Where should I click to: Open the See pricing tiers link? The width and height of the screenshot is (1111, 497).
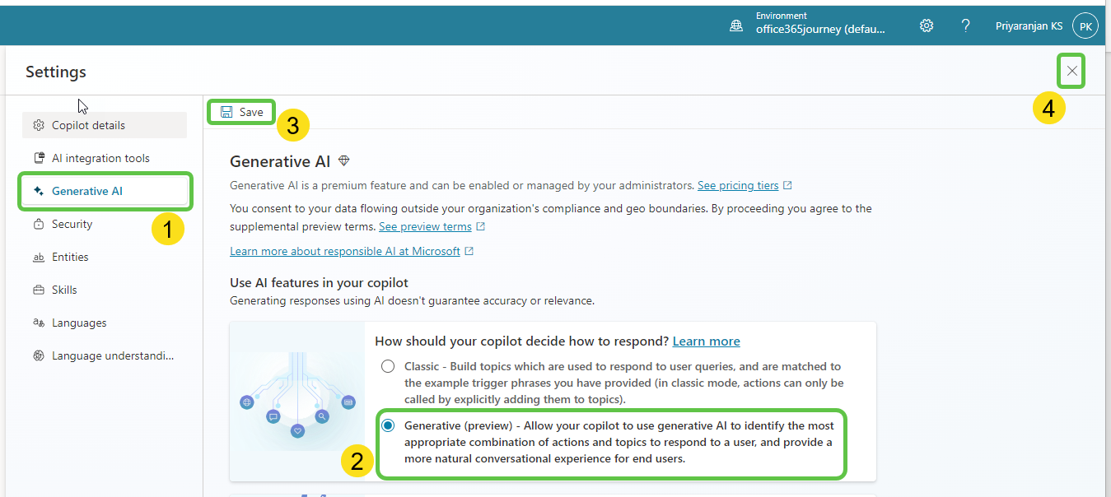point(740,184)
